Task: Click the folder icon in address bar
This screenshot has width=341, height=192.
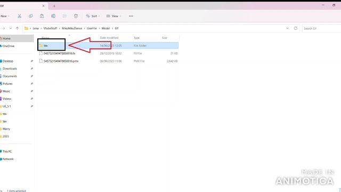Action: (x=26, y=28)
